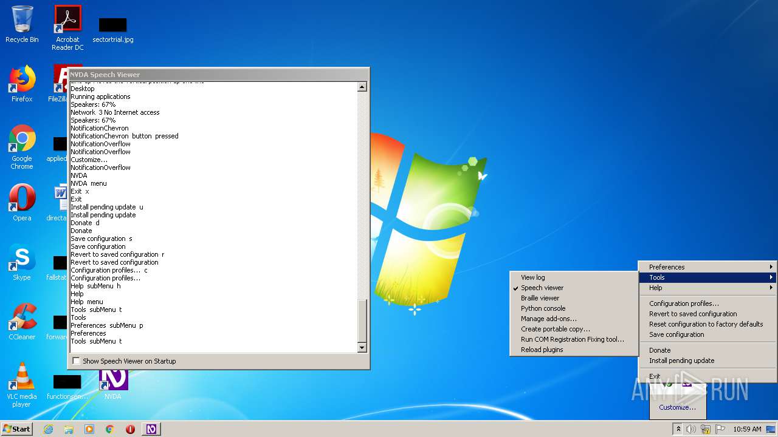Open Python console menu item

click(x=573, y=308)
